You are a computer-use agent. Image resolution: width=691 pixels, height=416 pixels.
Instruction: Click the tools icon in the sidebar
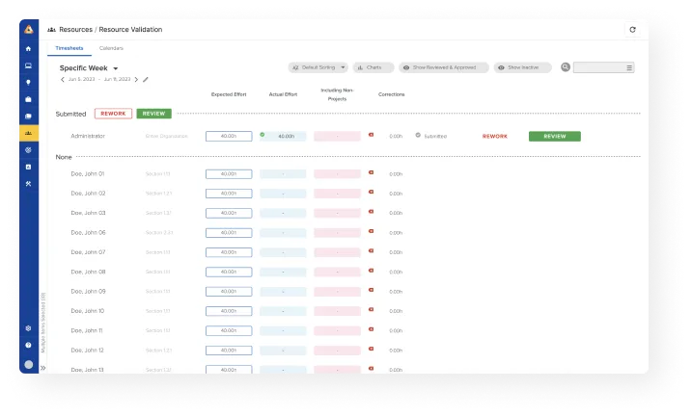click(x=29, y=184)
